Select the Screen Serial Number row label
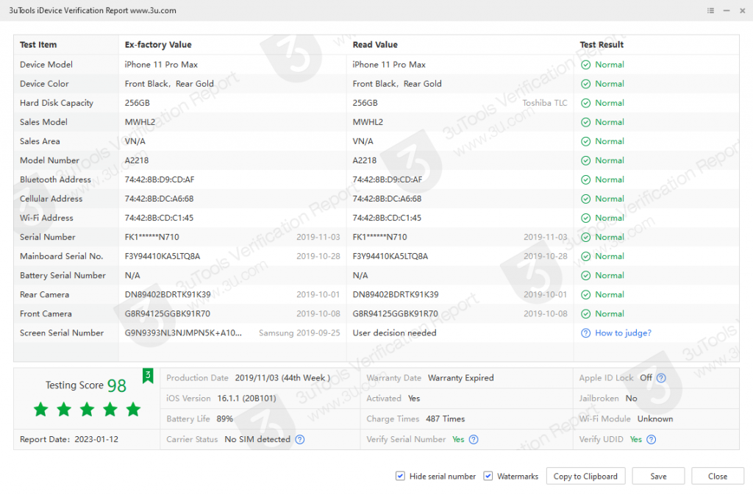Image resolution: width=753 pixels, height=495 pixels. click(62, 332)
